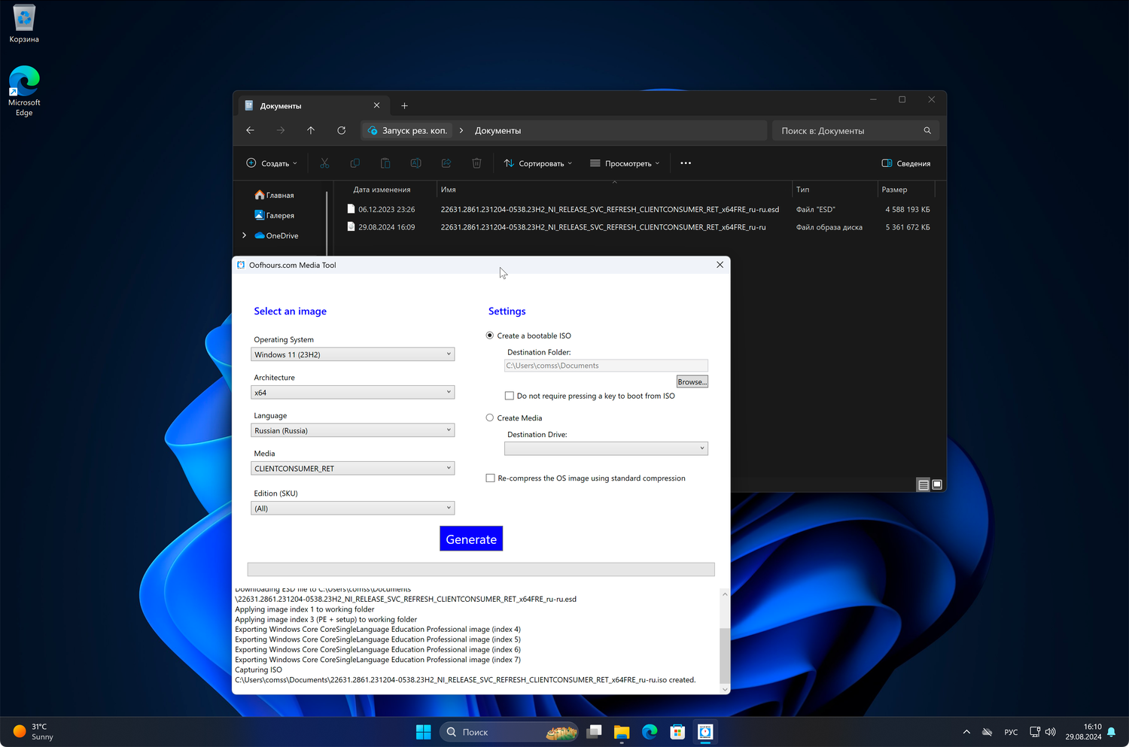Add a new Explorer tab
This screenshot has height=747, width=1129.
tap(404, 105)
